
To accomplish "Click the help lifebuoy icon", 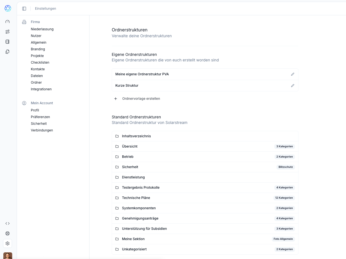I will pyautogui.click(x=8, y=233).
